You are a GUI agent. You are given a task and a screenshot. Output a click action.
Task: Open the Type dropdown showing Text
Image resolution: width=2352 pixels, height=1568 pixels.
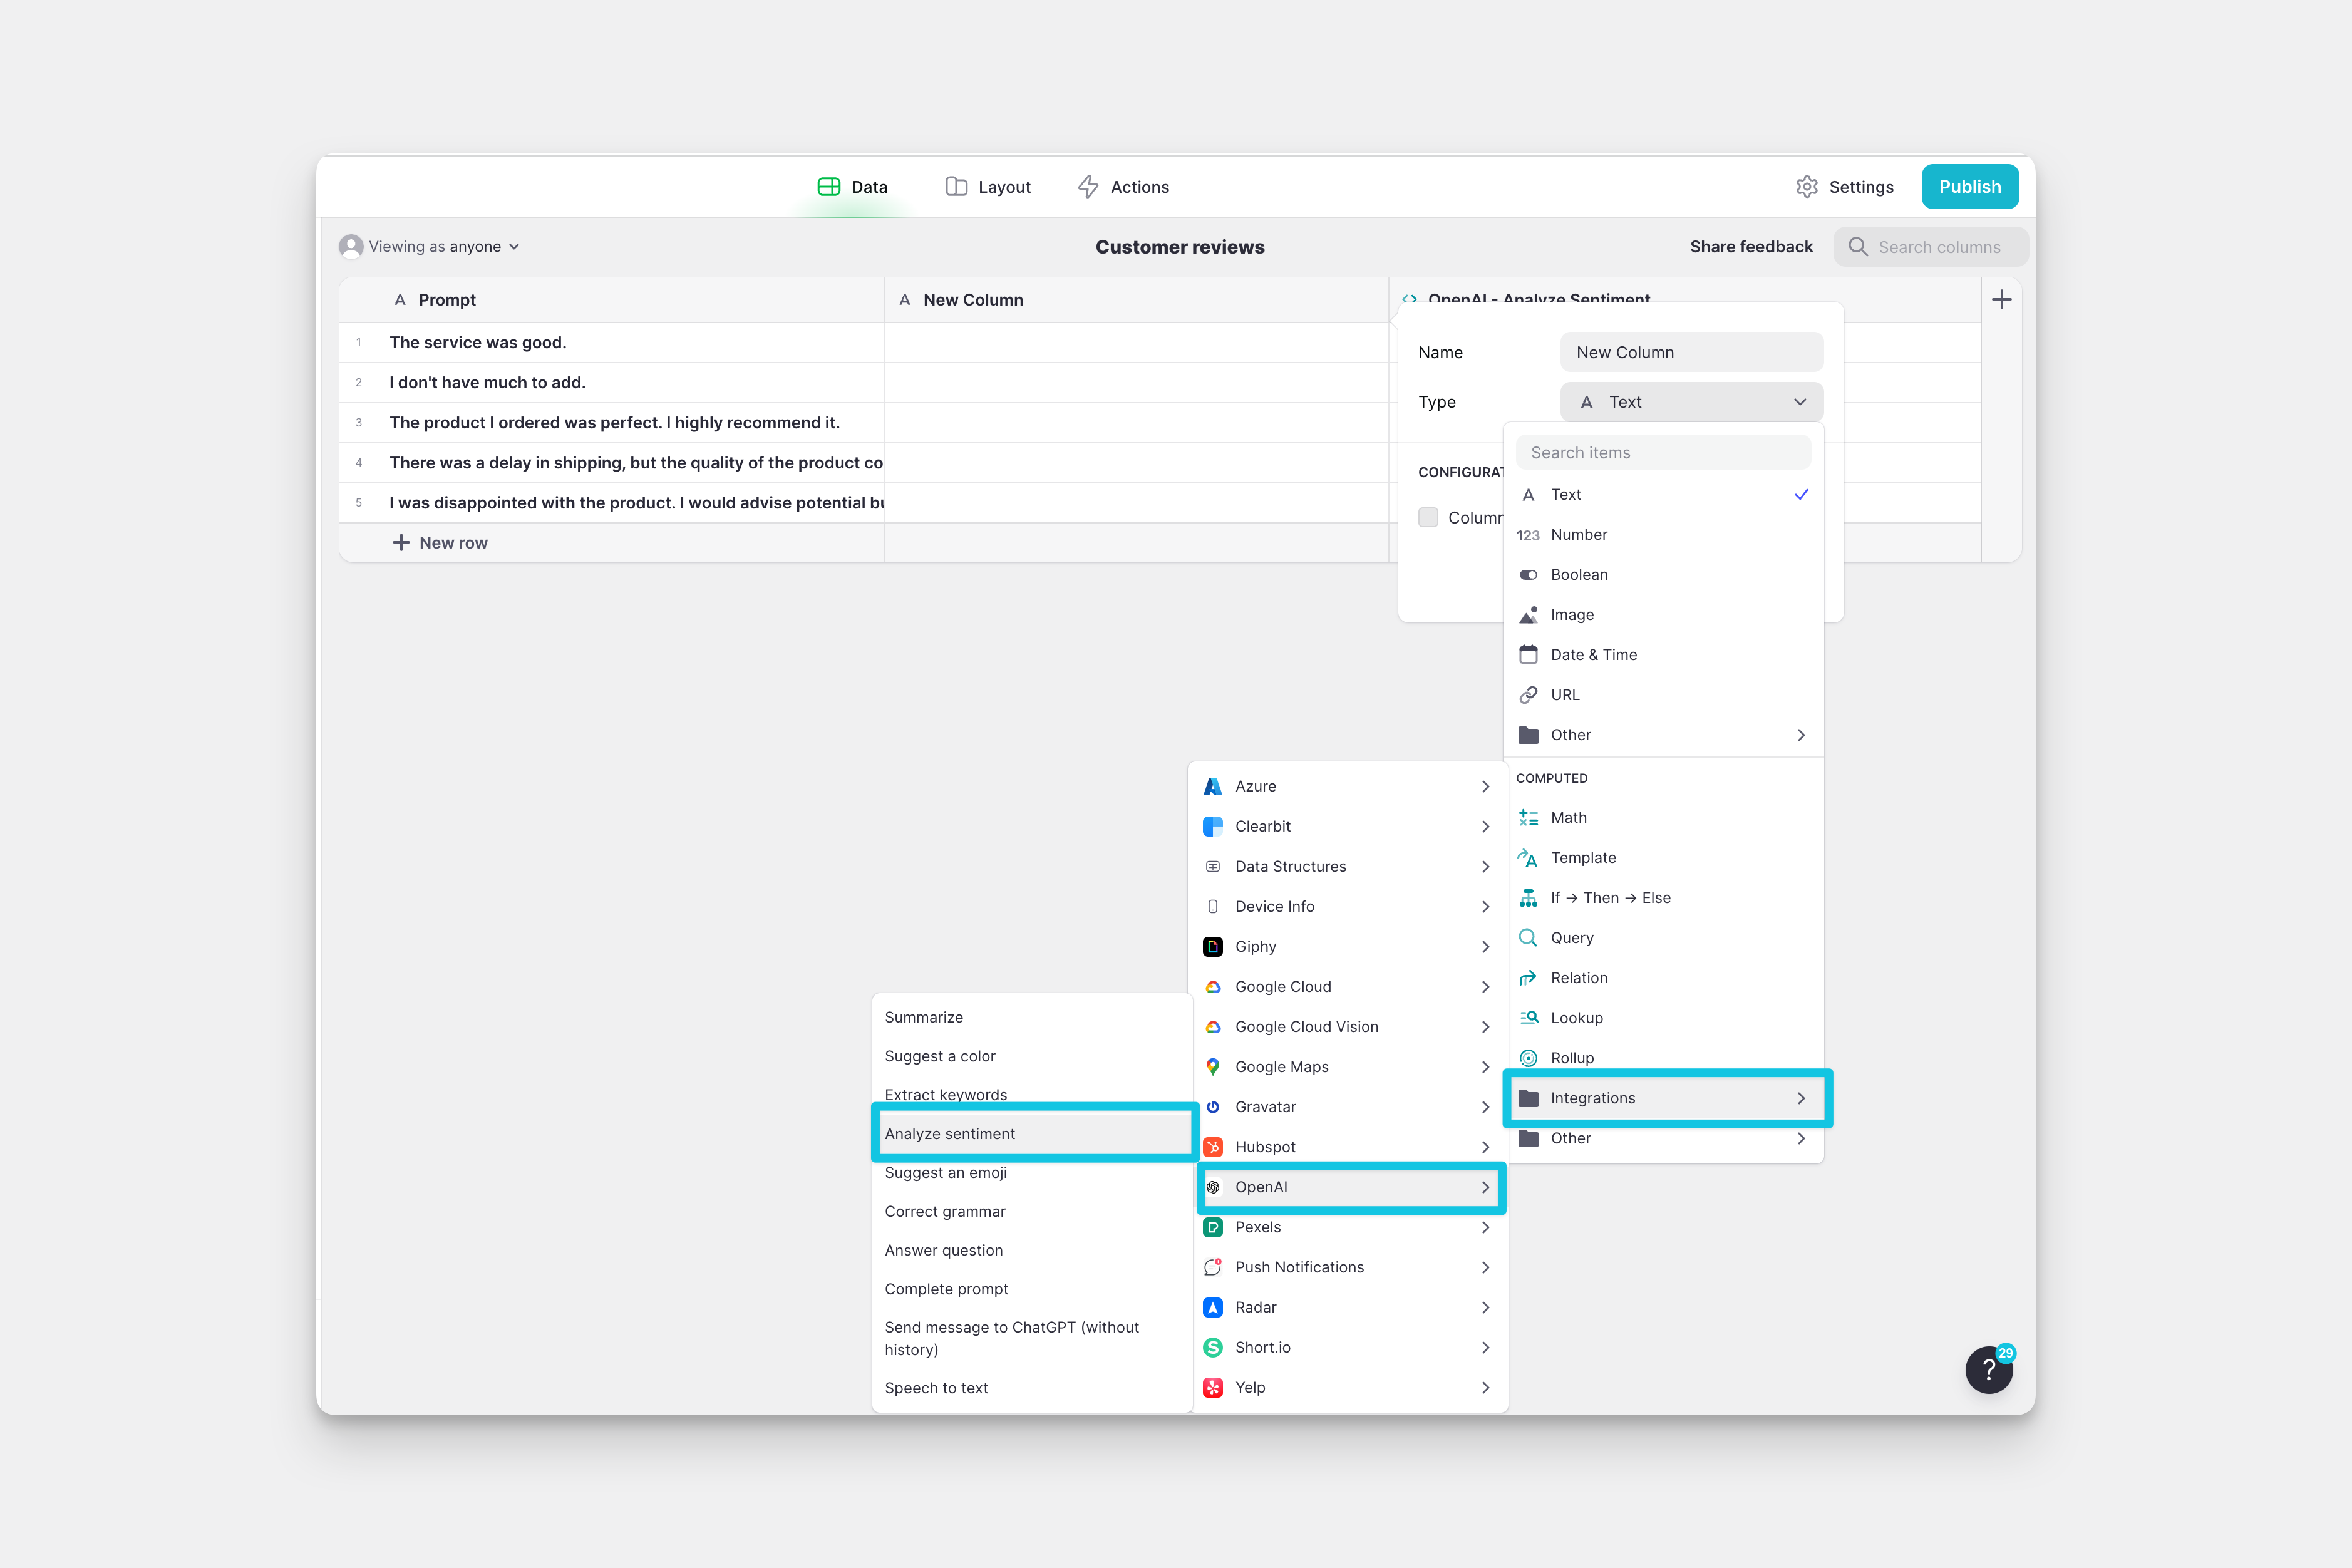click(1691, 402)
